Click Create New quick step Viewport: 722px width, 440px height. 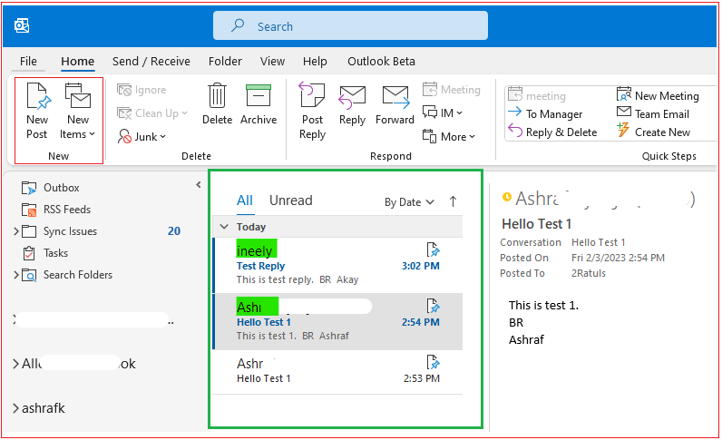[653, 132]
